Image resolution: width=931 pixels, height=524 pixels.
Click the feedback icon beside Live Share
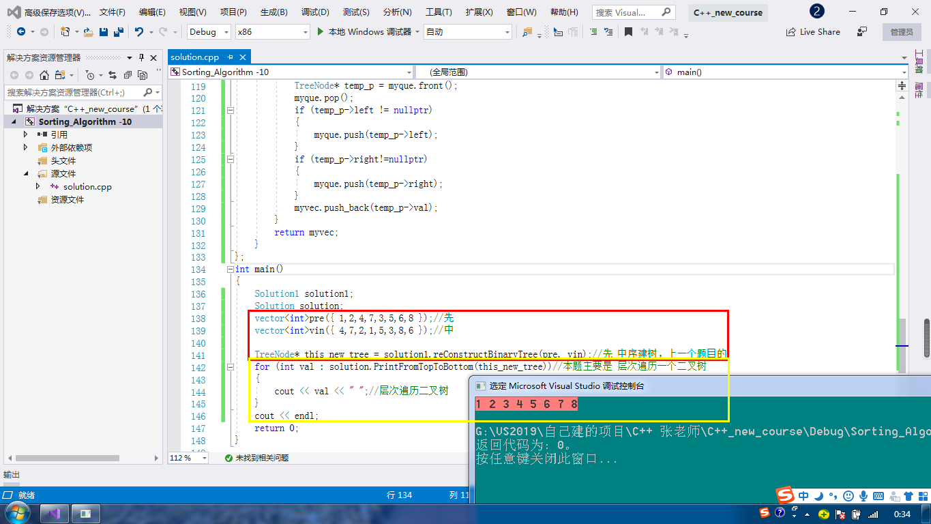point(862,32)
